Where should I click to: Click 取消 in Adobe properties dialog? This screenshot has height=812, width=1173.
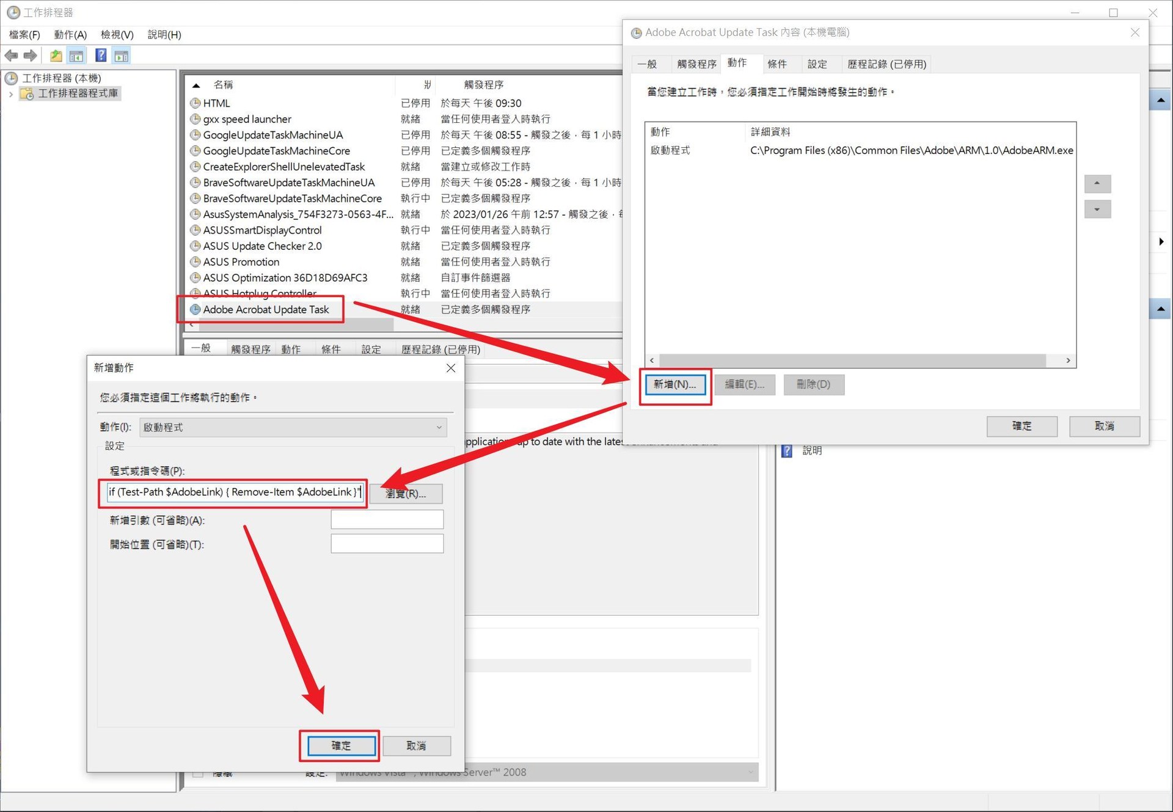[x=1104, y=426]
